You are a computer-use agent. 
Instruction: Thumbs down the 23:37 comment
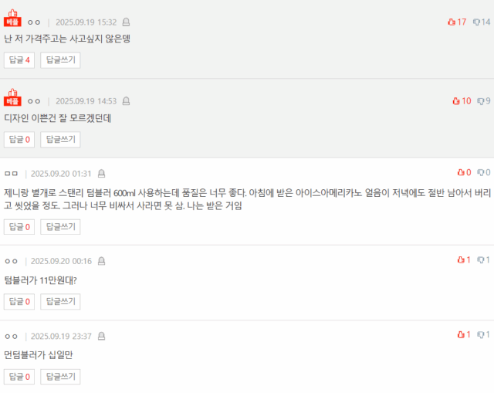479,335
